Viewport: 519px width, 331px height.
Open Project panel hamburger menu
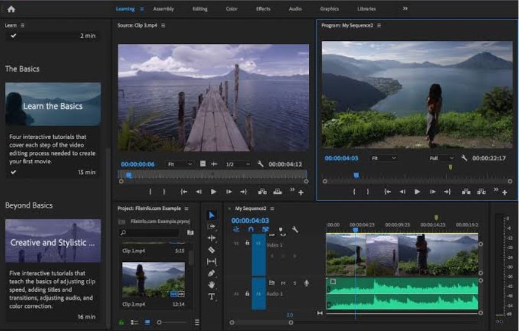tap(186, 209)
